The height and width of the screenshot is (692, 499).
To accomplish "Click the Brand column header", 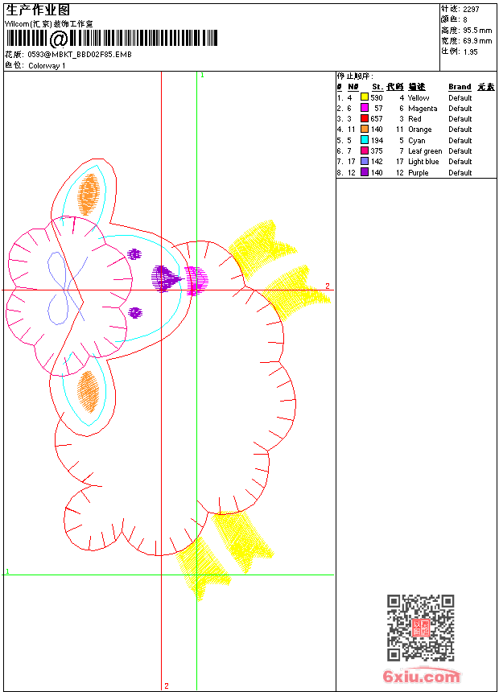I will coord(460,87).
